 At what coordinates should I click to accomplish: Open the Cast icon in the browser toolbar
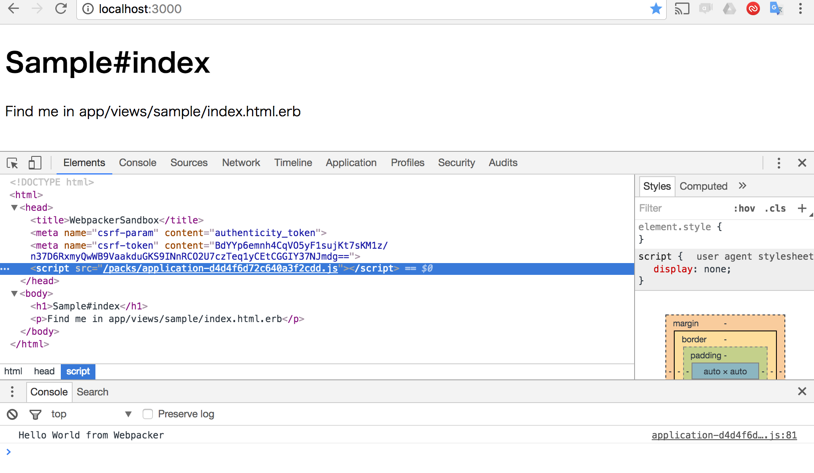point(681,8)
